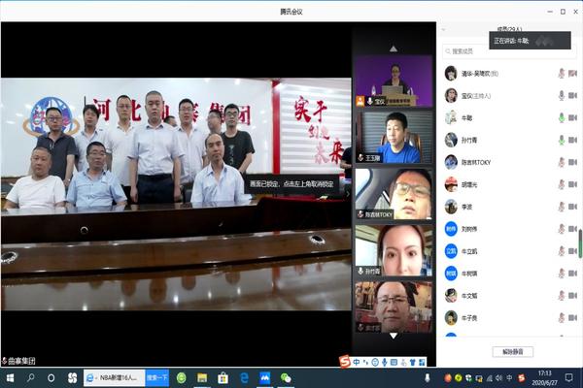Image resolution: width=583 pixels, height=388 pixels.
Task: Select the 孙竹青 woman's video thumbnail
Action: point(394,250)
